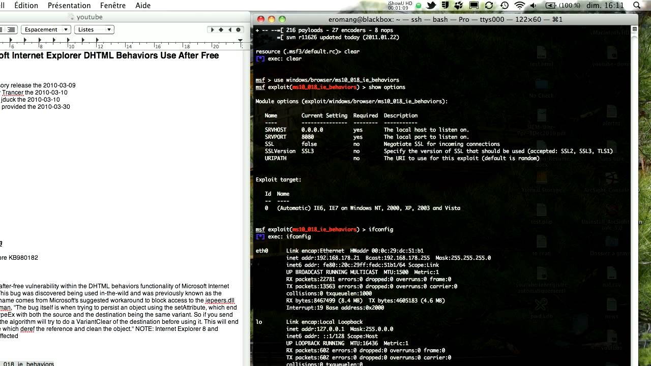Click the clock showing dim. 16:11
Image resolution: width=651 pixels, height=366 pixels.
pyautogui.click(x=605, y=5)
